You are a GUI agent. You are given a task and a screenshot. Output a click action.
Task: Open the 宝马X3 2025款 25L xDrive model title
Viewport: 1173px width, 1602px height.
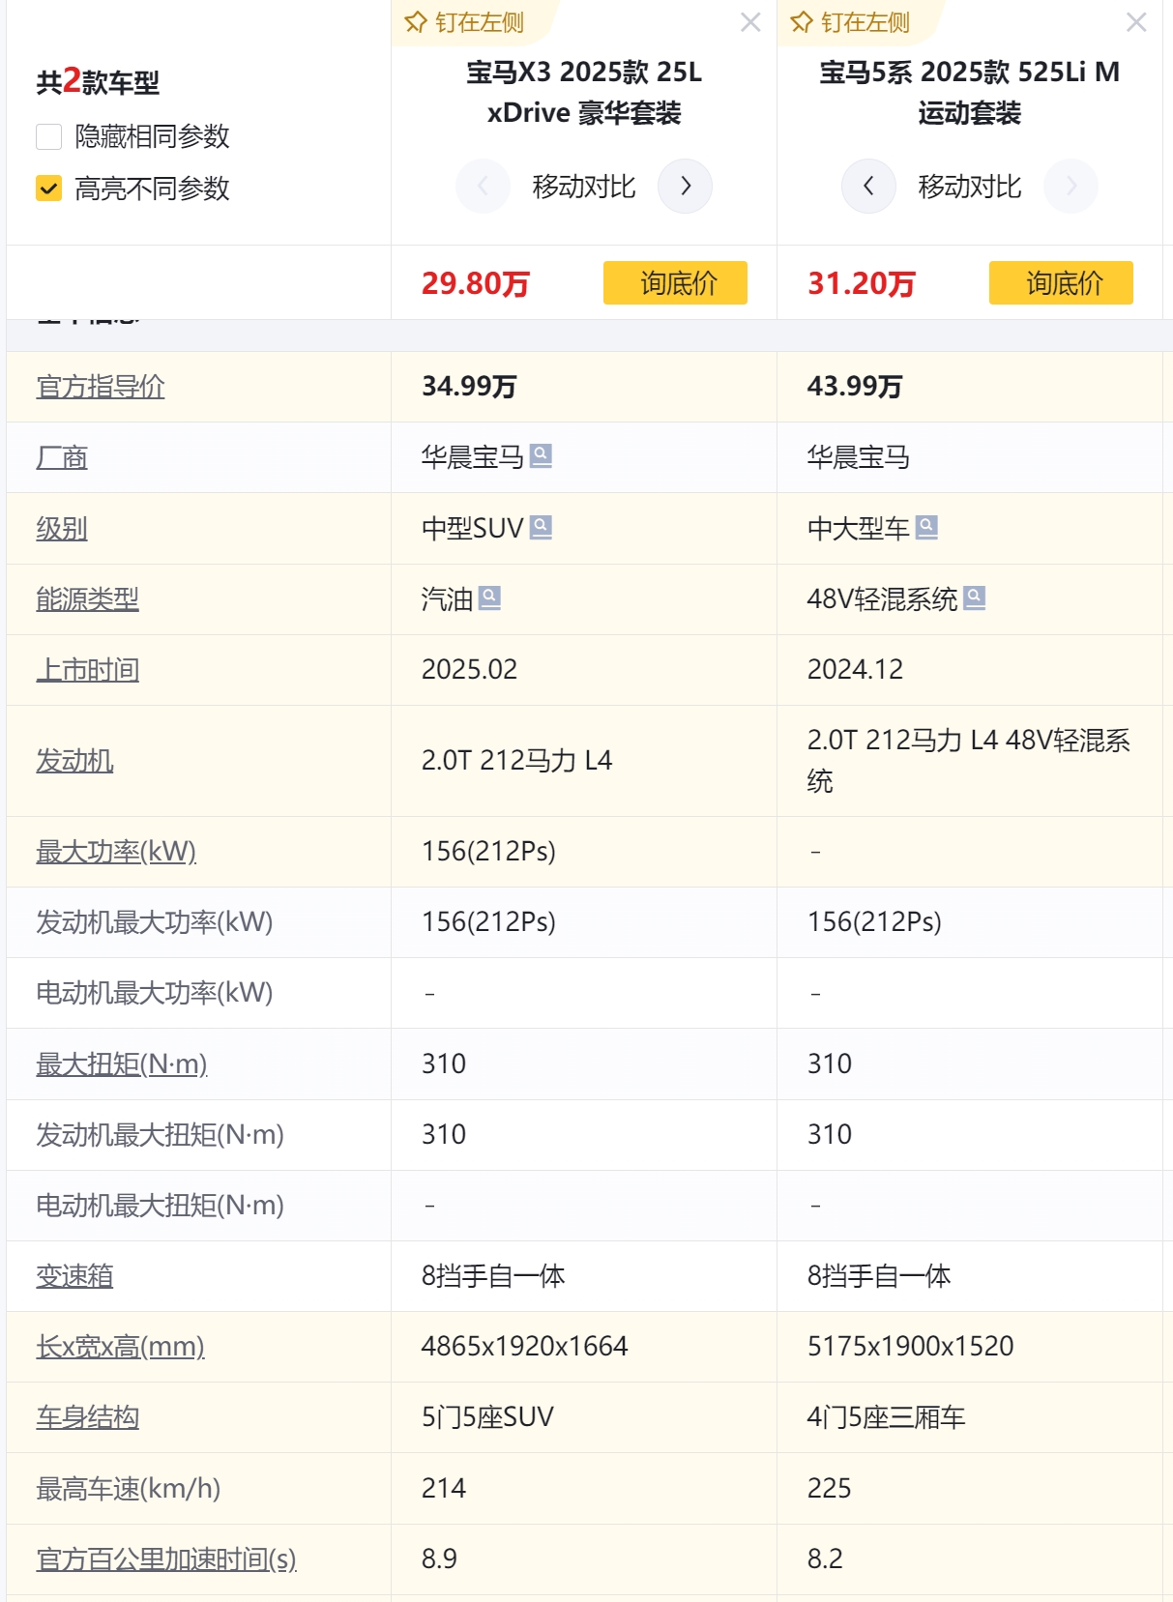[x=584, y=93]
